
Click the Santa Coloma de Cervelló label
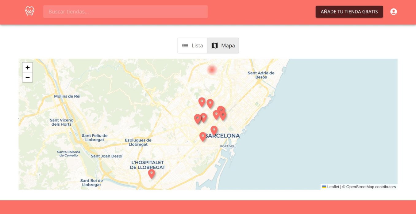click(x=69, y=153)
